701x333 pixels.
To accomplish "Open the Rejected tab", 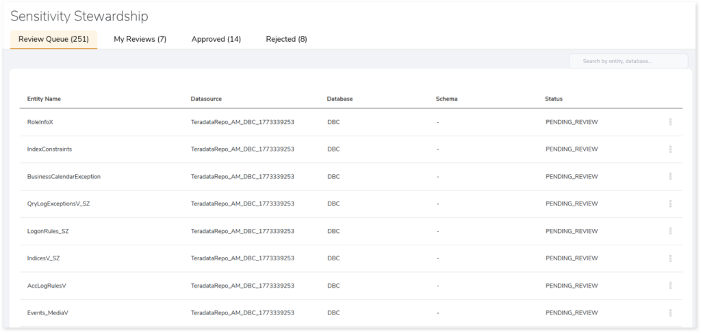I will click(286, 39).
